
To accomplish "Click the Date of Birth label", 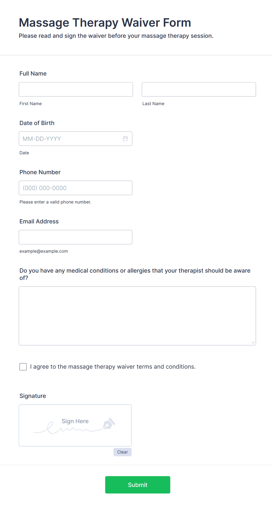I will click(37, 123).
